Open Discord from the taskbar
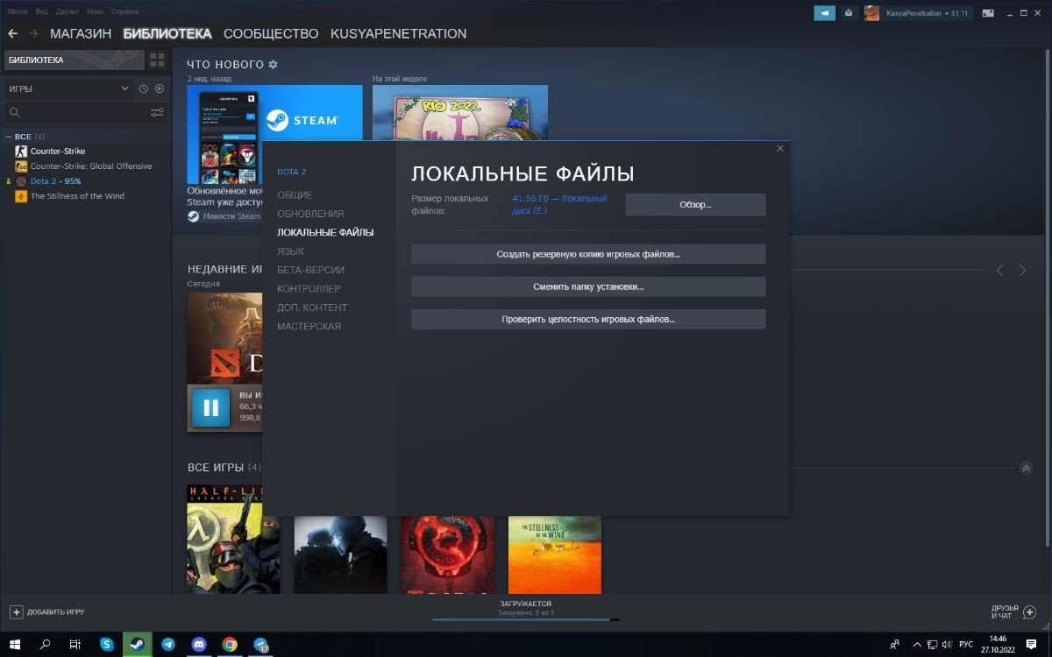This screenshot has height=657, width=1052. coord(198,644)
